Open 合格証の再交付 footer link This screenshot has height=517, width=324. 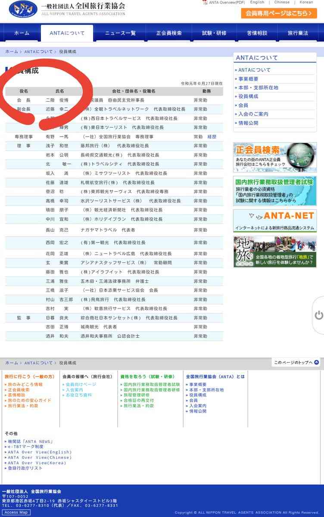(x=139, y=400)
